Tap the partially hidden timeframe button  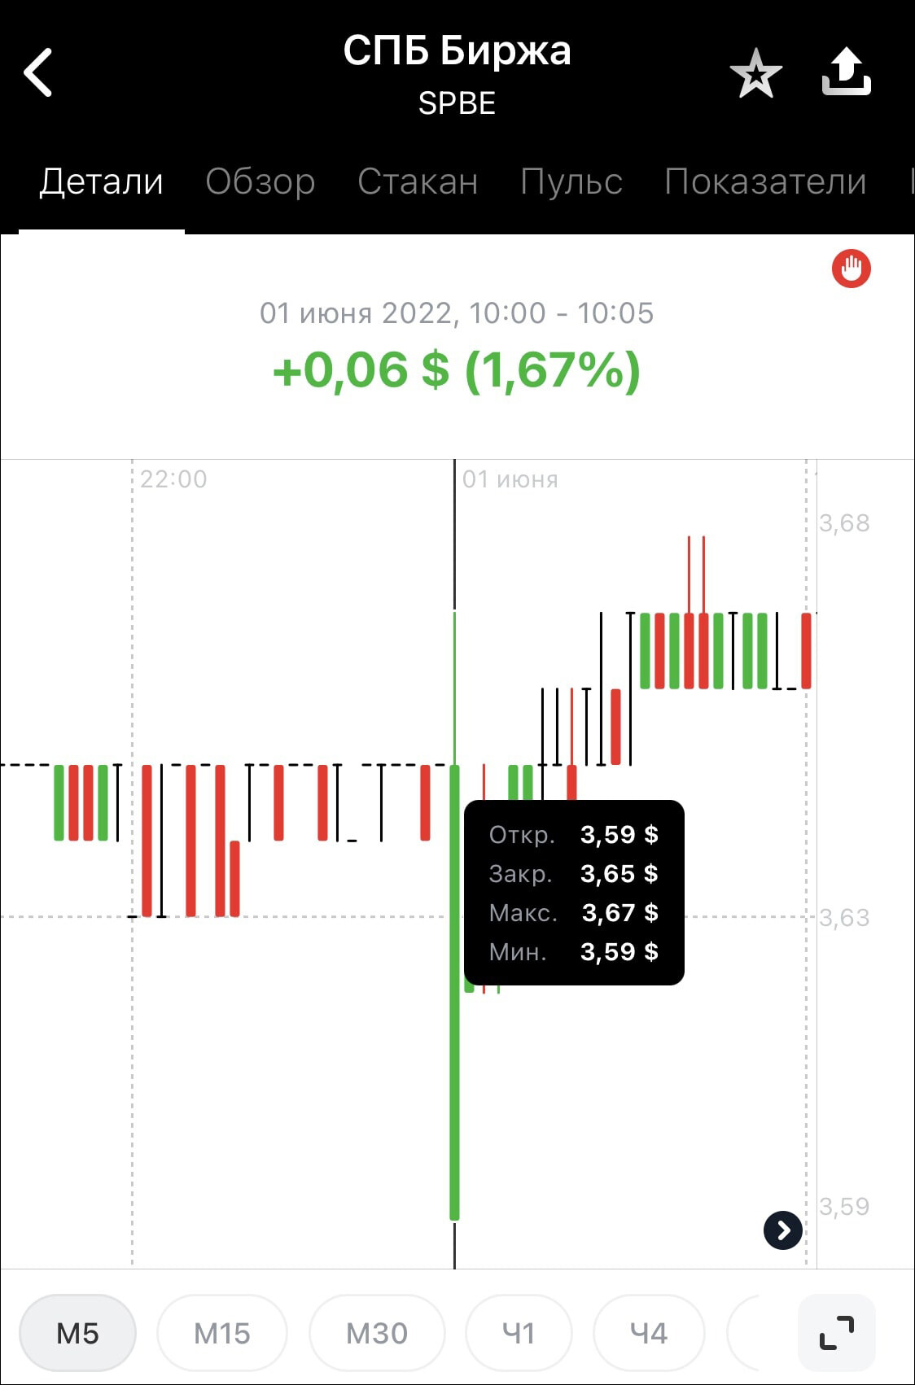[x=744, y=1333]
